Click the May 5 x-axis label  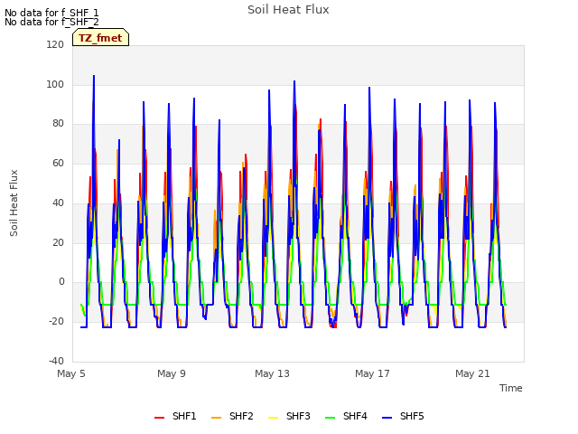71,373
